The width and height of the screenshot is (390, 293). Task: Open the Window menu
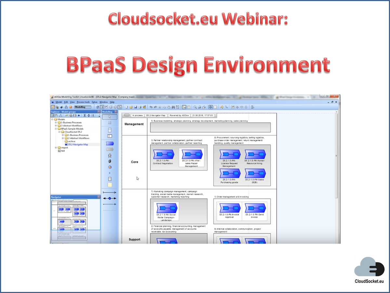104,102
